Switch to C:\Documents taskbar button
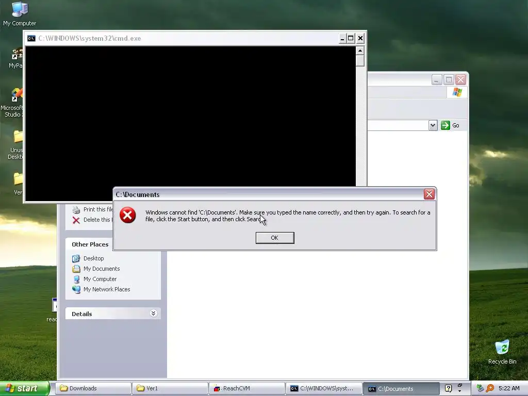528x396 pixels. (x=401, y=389)
